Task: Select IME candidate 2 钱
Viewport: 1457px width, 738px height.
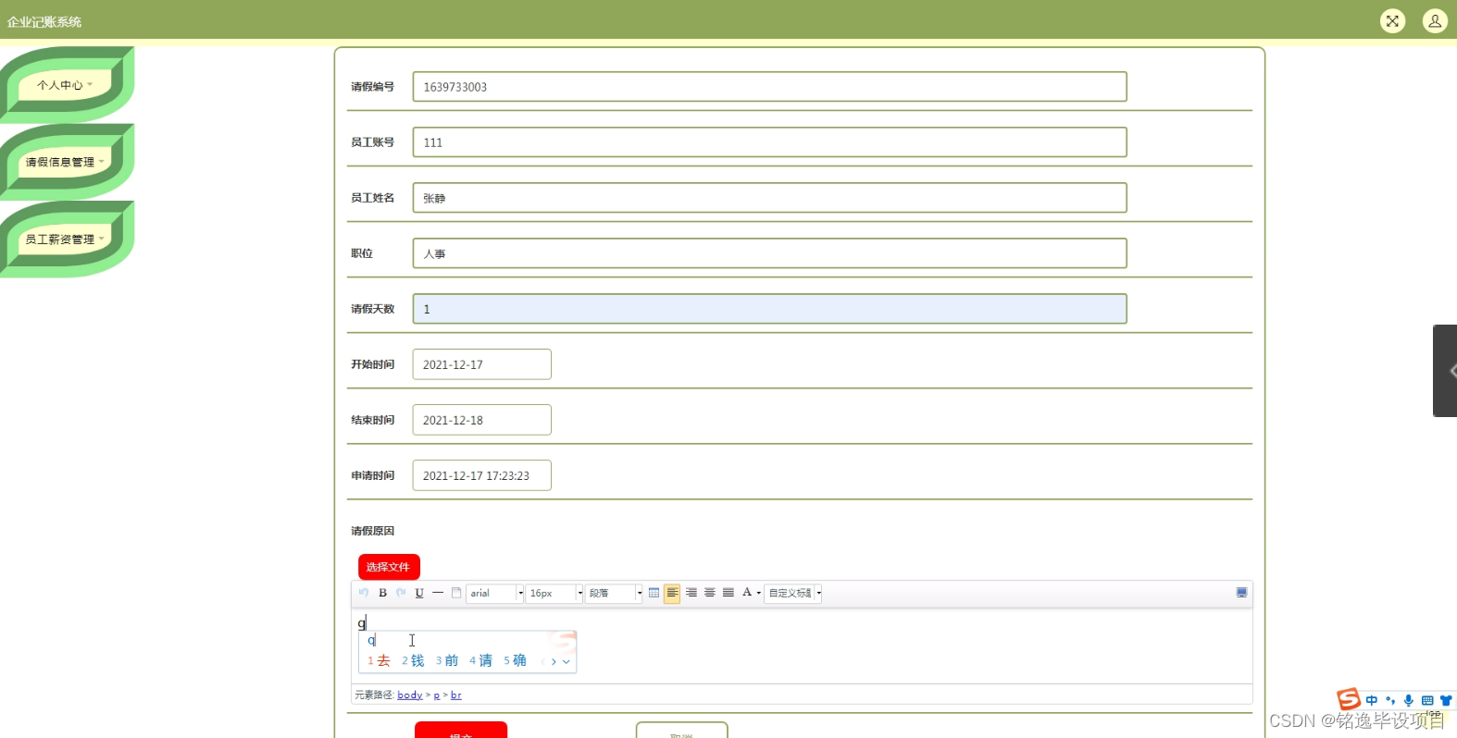Action: click(x=413, y=660)
